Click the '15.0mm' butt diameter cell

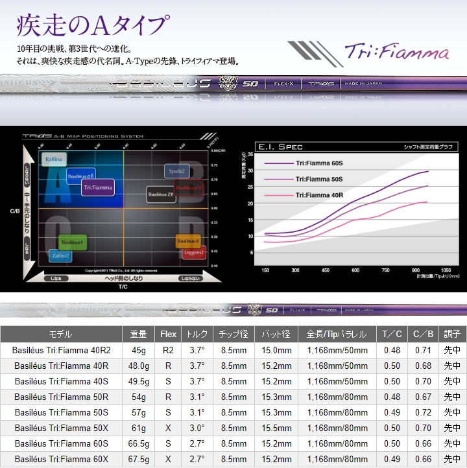click(276, 350)
